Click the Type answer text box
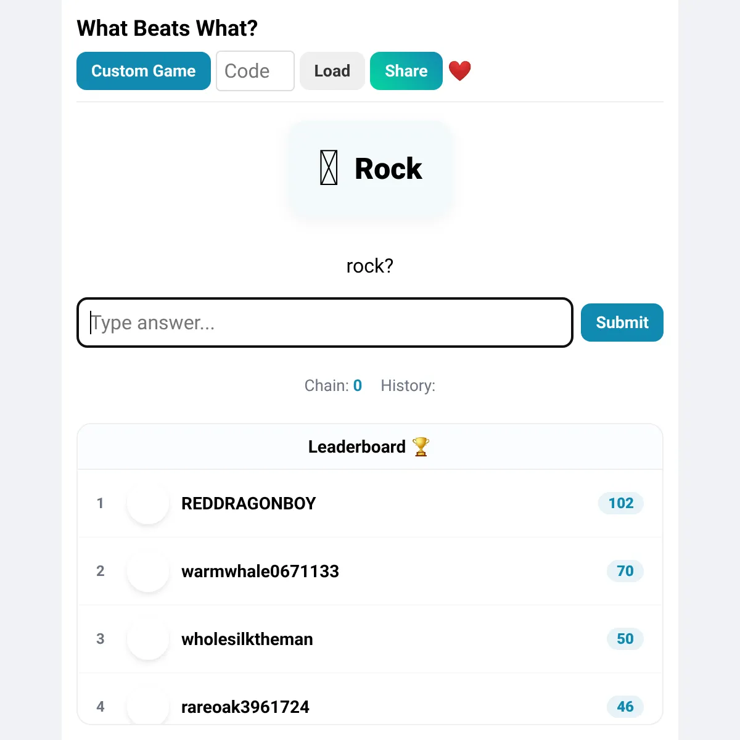This screenshot has width=740, height=740. [x=325, y=323]
